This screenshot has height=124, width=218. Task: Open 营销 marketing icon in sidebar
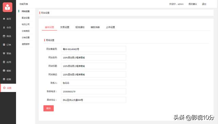pyautogui.click(x=4, y=53)
